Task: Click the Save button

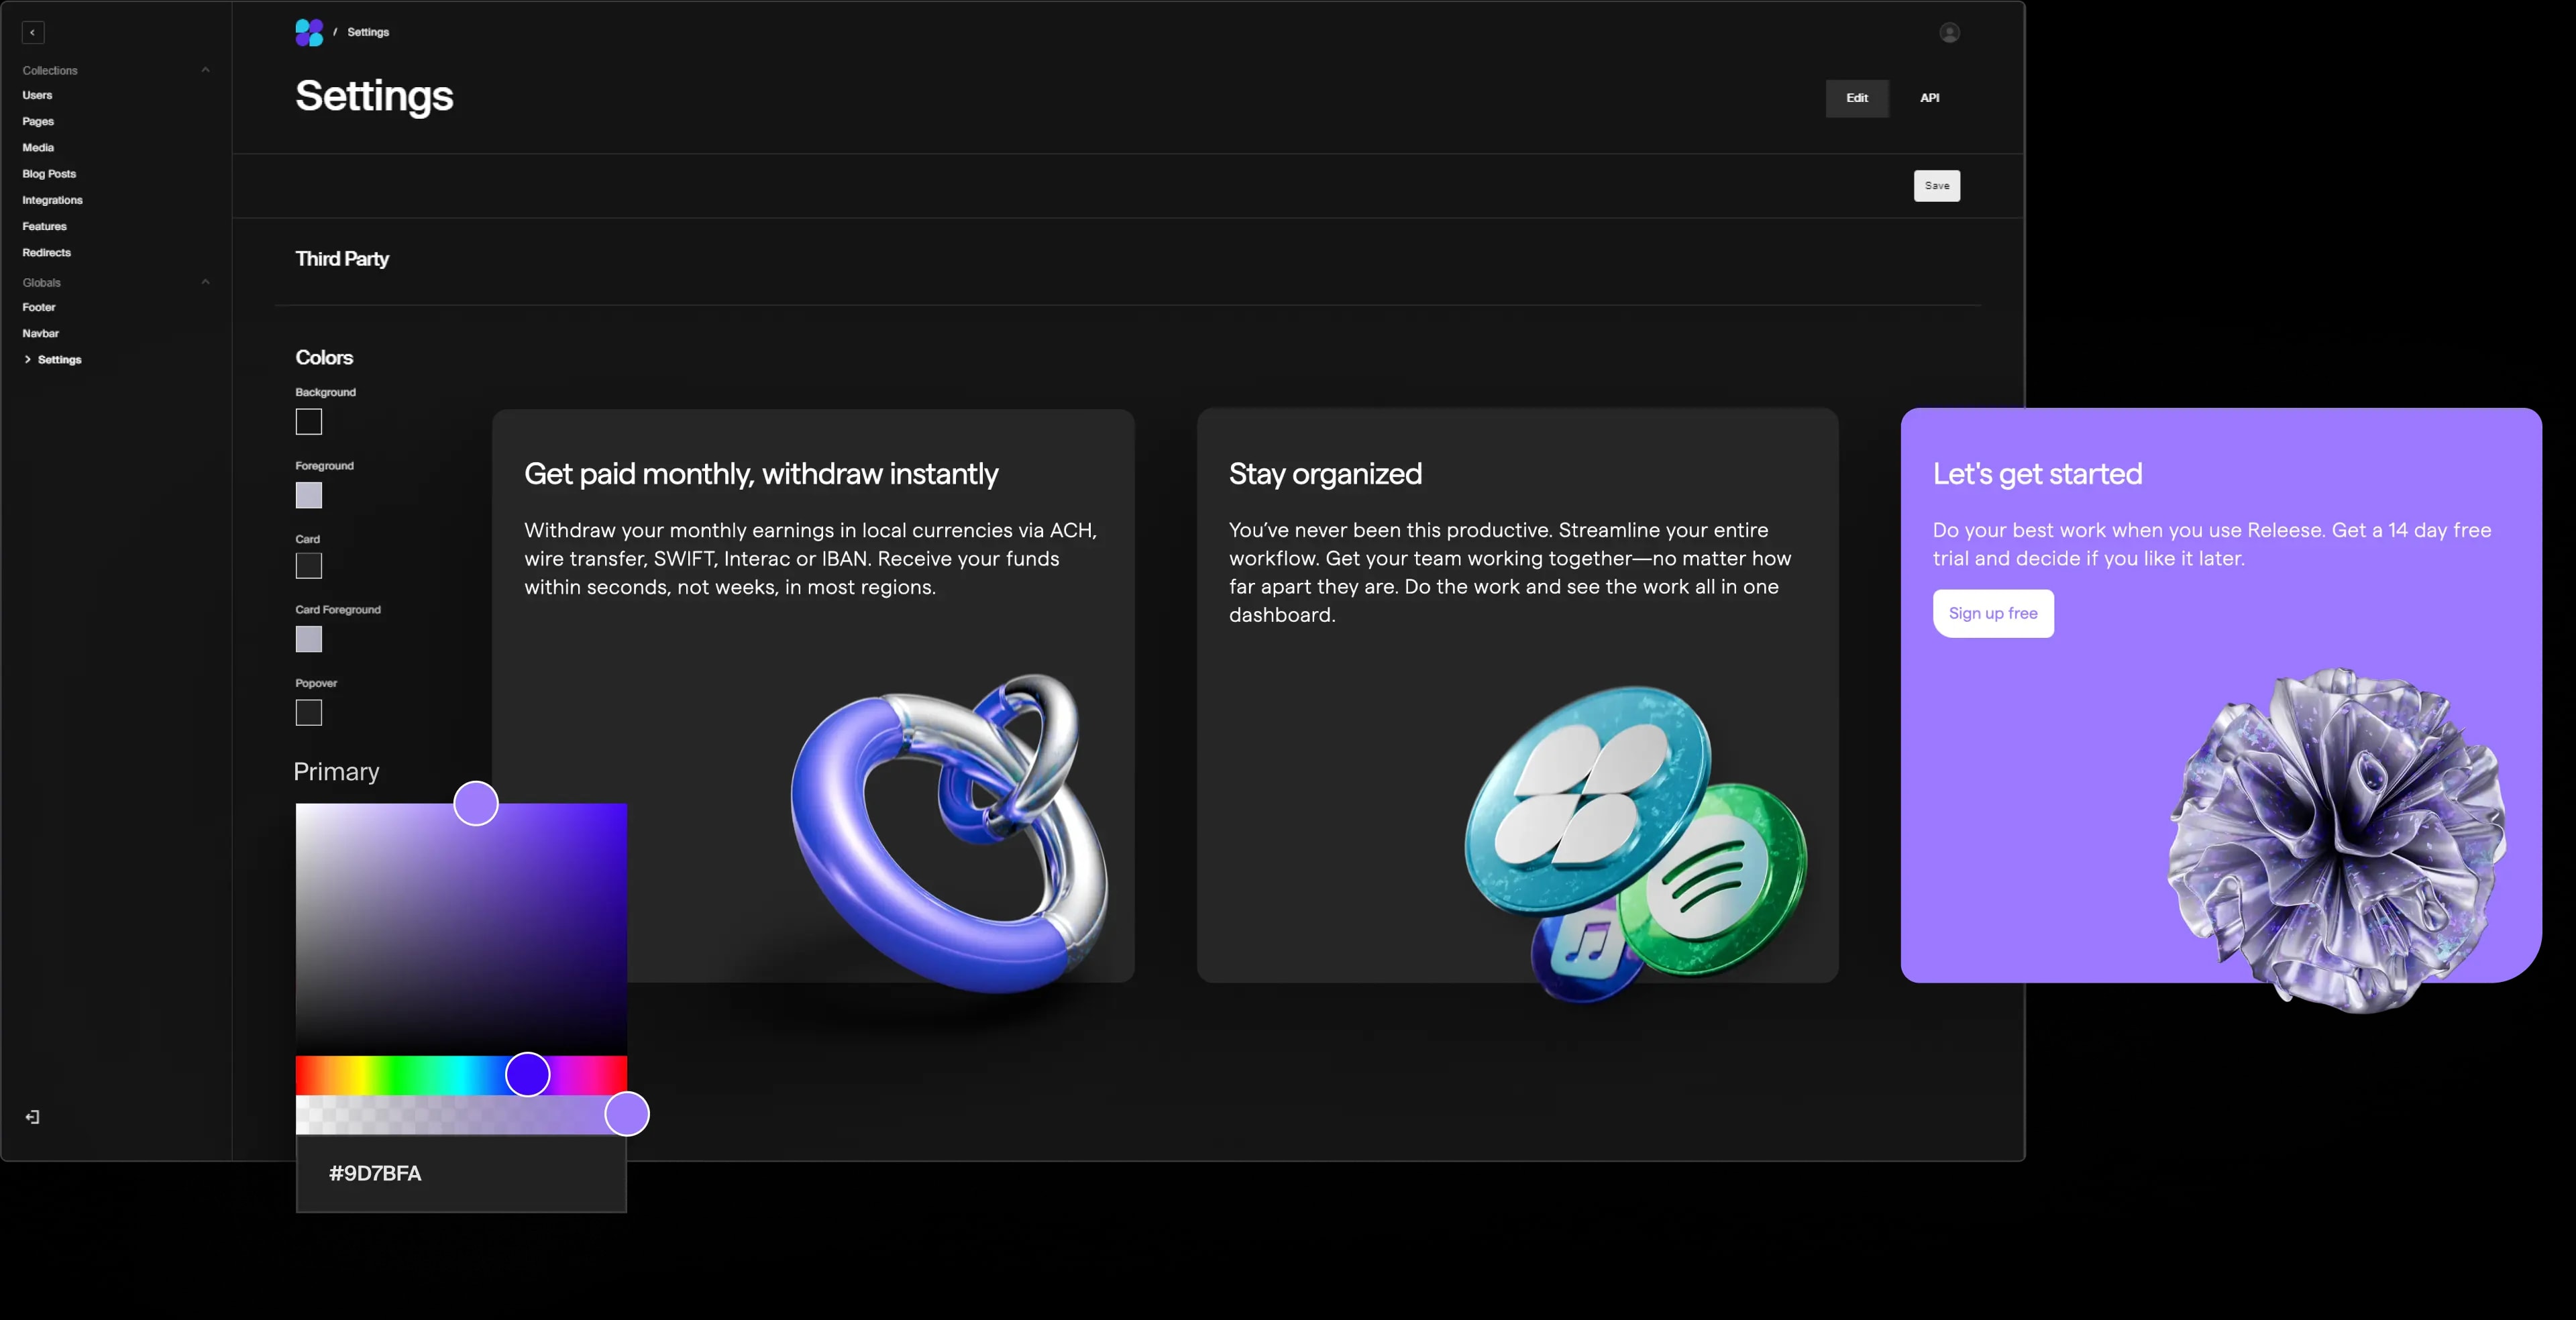Action: [x=1937, y=186]
